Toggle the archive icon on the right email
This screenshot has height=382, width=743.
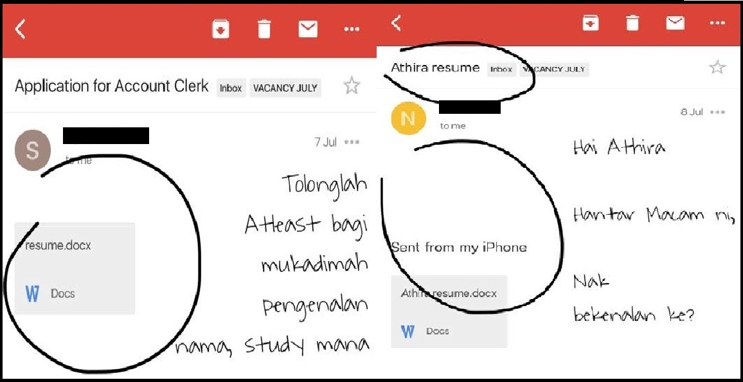(591, 23)
